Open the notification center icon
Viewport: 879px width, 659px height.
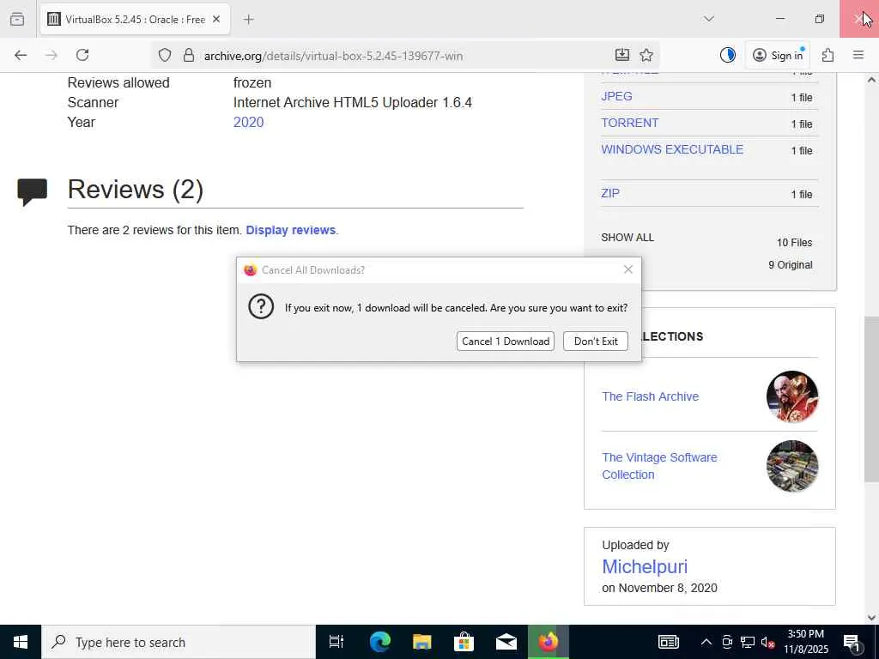click(852, 642)
